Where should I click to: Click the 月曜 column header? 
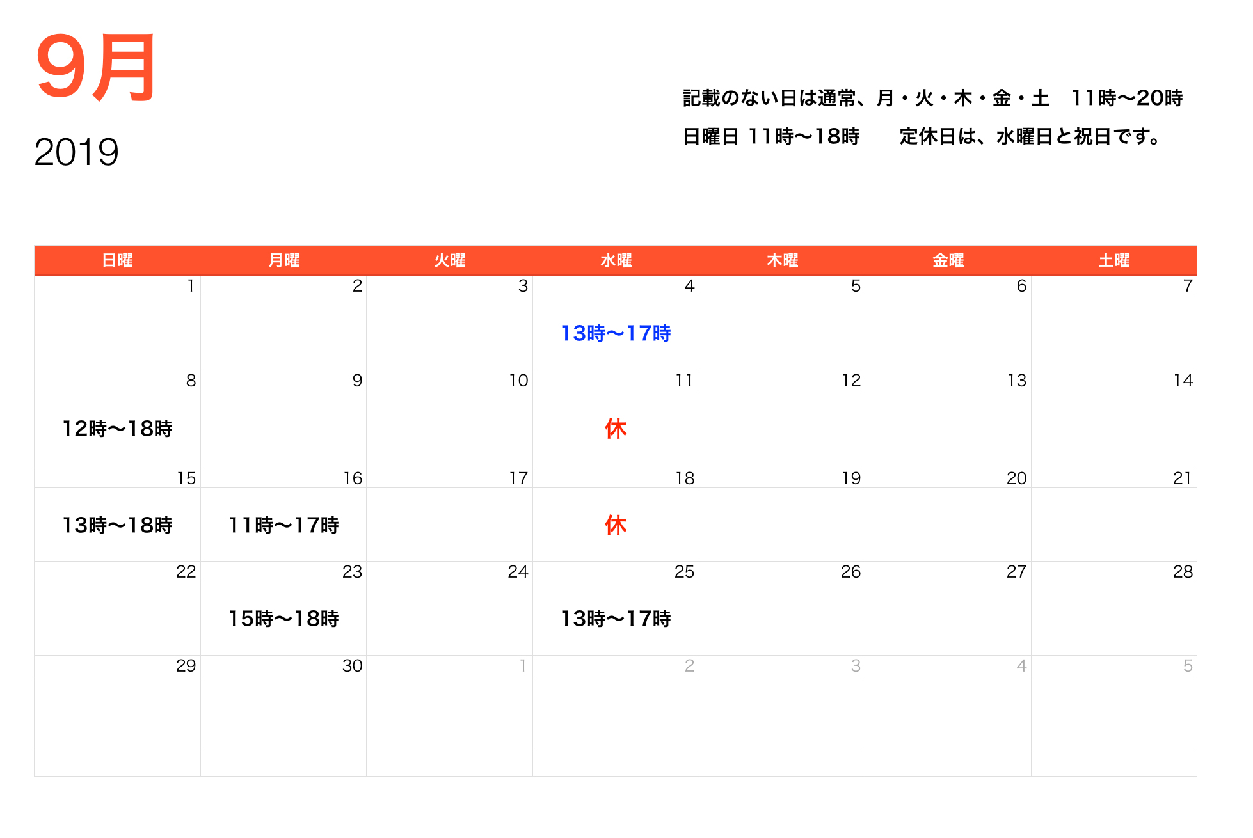pos(283,260)
